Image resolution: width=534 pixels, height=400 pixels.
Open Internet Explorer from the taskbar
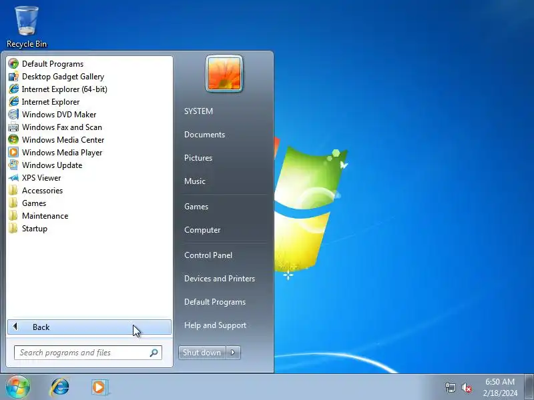point(59,387)
